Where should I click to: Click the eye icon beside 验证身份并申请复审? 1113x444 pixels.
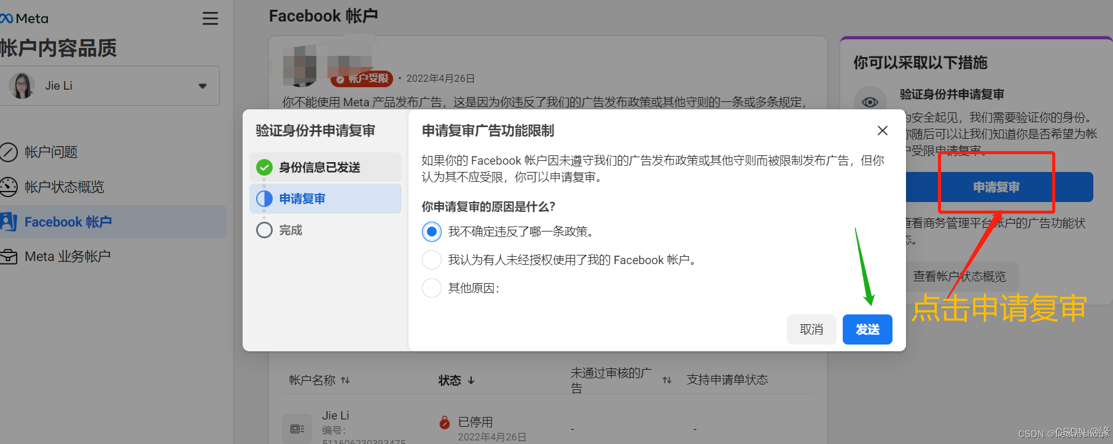[x=870, y=102]
